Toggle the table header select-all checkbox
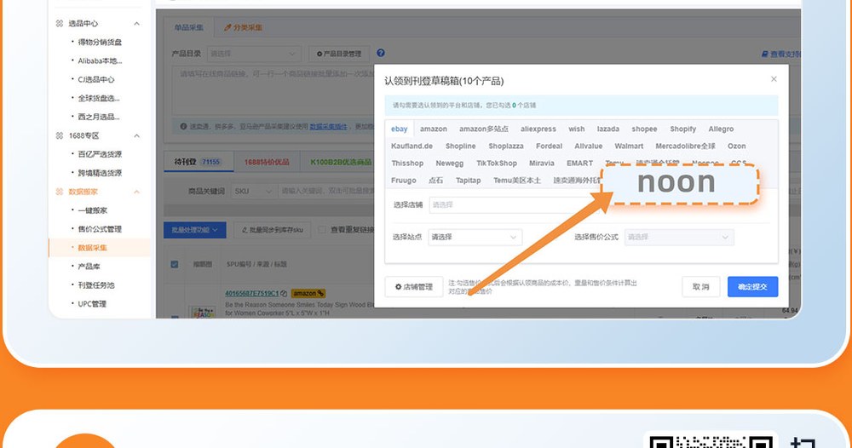Viewport: 852px width, 448px height. pyautogui.click(x=175, y=264)
